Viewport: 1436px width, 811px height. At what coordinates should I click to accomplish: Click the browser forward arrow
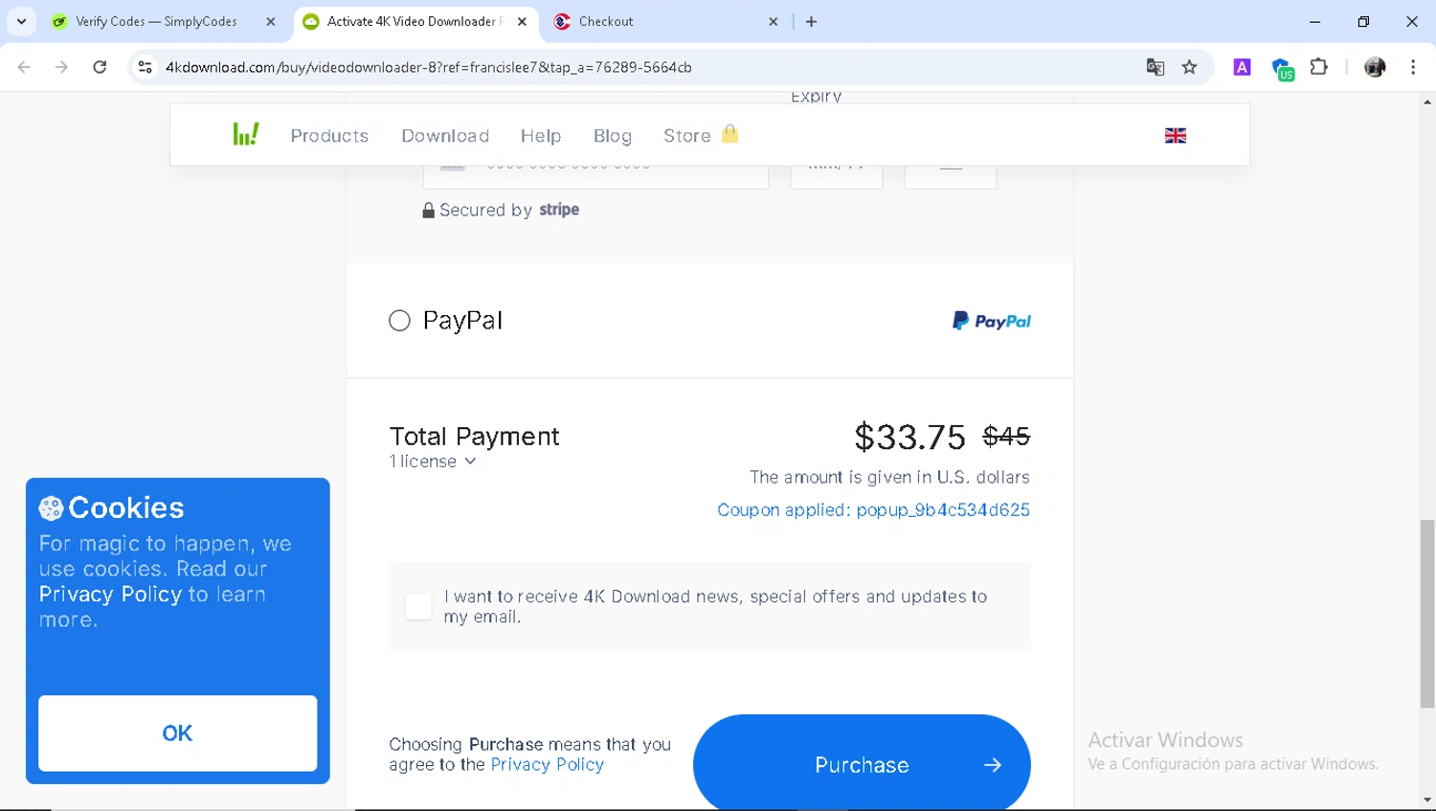pos(61,67)
